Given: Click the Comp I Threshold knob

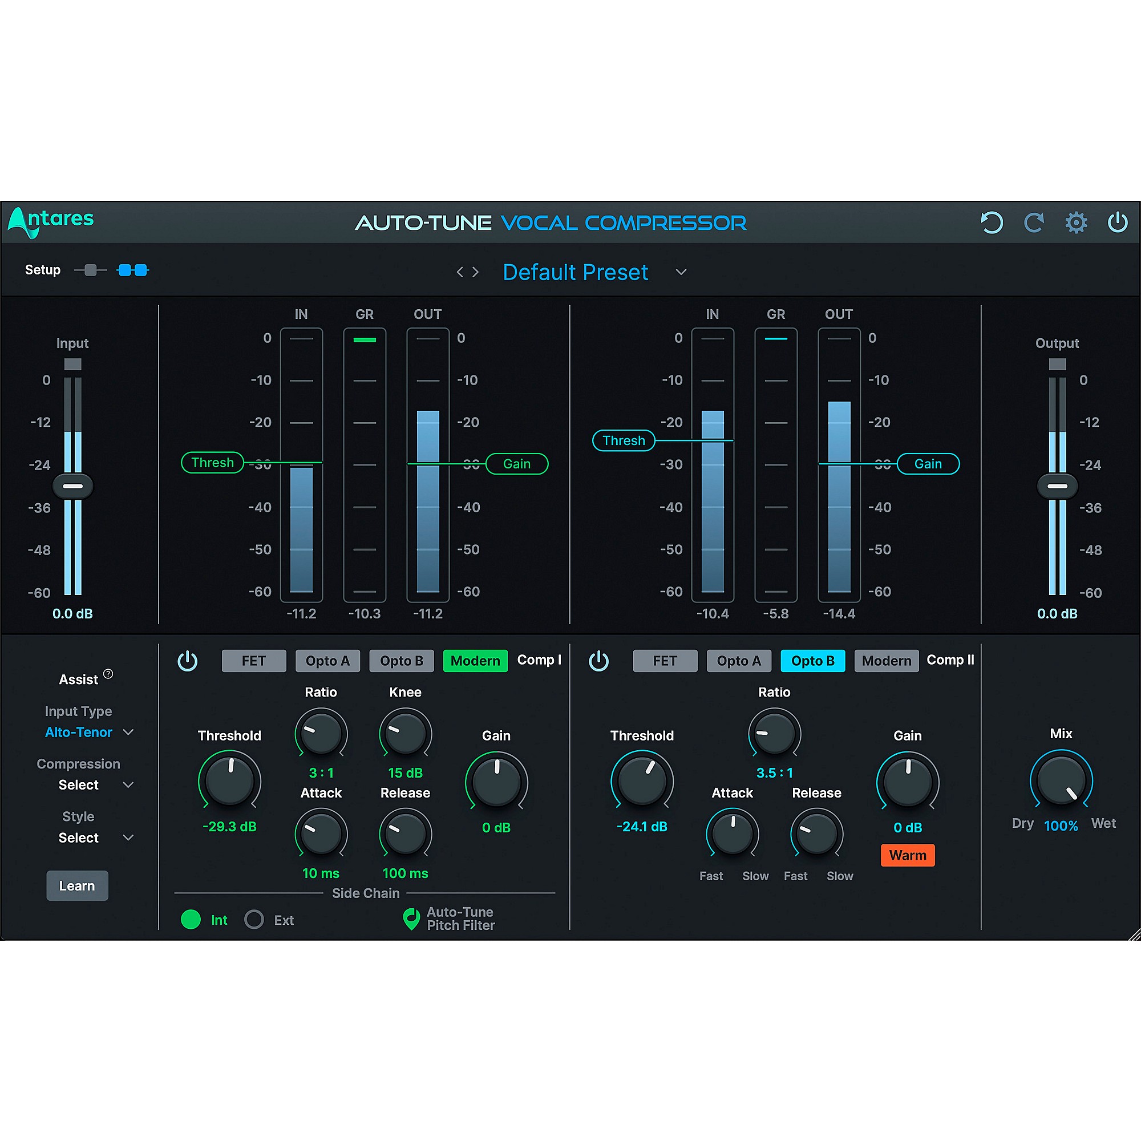Looking at the screenshot, I should (x=230, y=780).
